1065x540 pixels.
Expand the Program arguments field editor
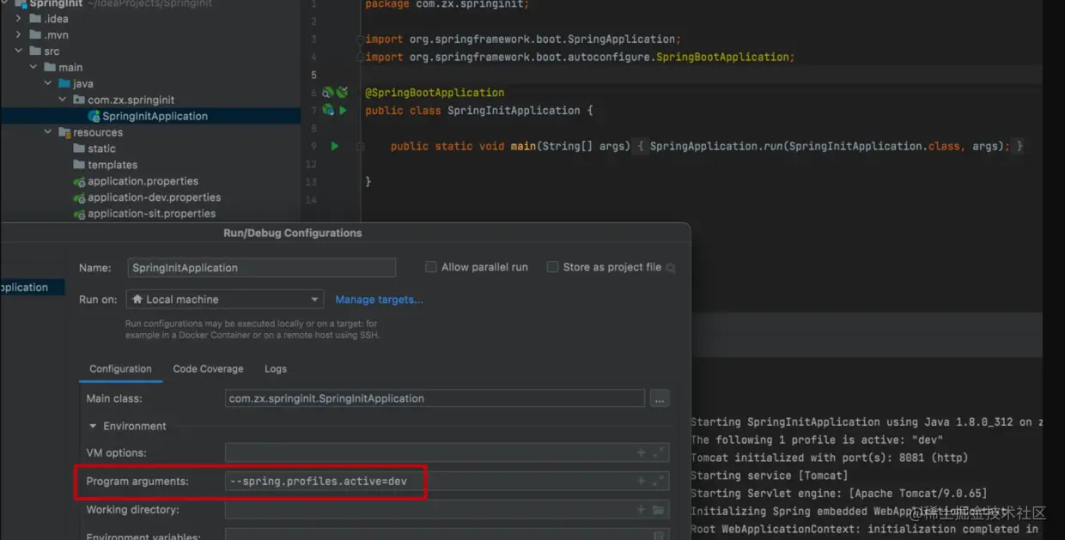[x=658, y=482]
